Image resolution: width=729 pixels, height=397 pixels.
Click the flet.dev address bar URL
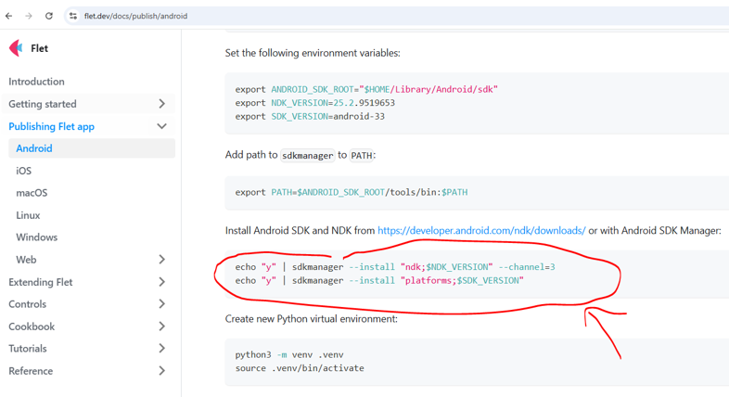[x=135, y=16]
